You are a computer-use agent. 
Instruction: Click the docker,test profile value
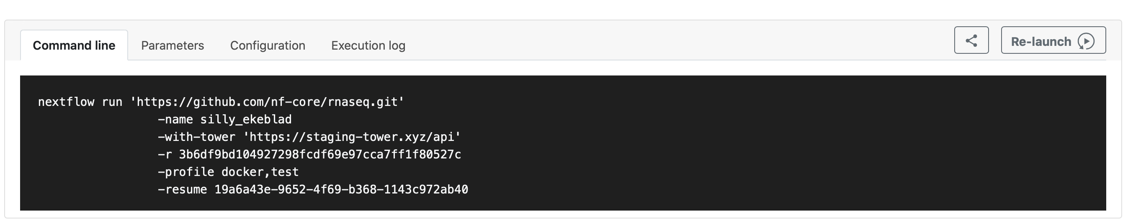pos(260,172)
